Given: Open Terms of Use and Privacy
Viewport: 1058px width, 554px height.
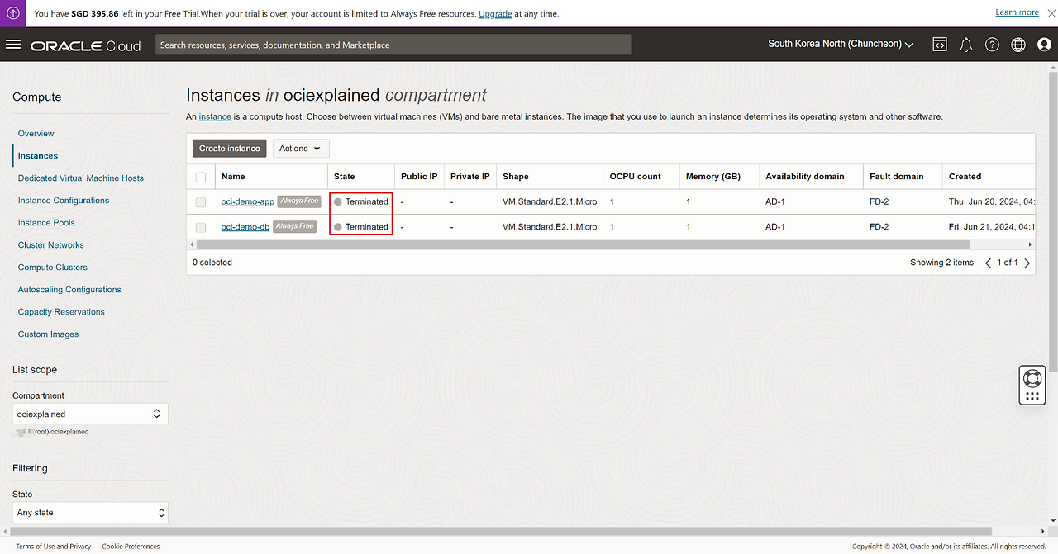Looking at the screenshot, I should (54, 546).
